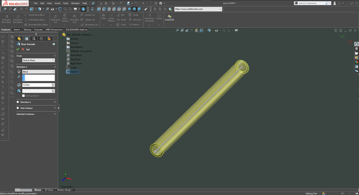The image size is (359, 195).
Task: Switch to the Motion Study 1 tab
Action: coord(64,190)
